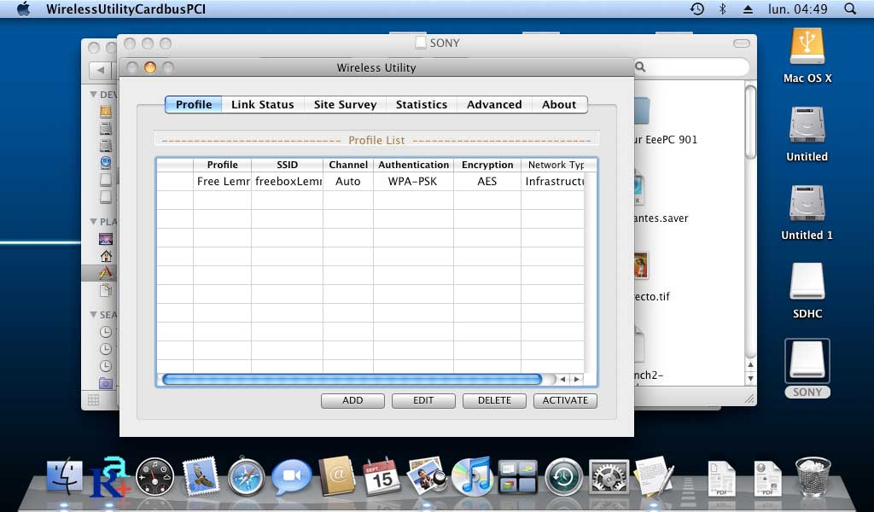Select the 'antes.saver' file label
This screenshot has height=512, width=874.
click(x=661, y=218)
